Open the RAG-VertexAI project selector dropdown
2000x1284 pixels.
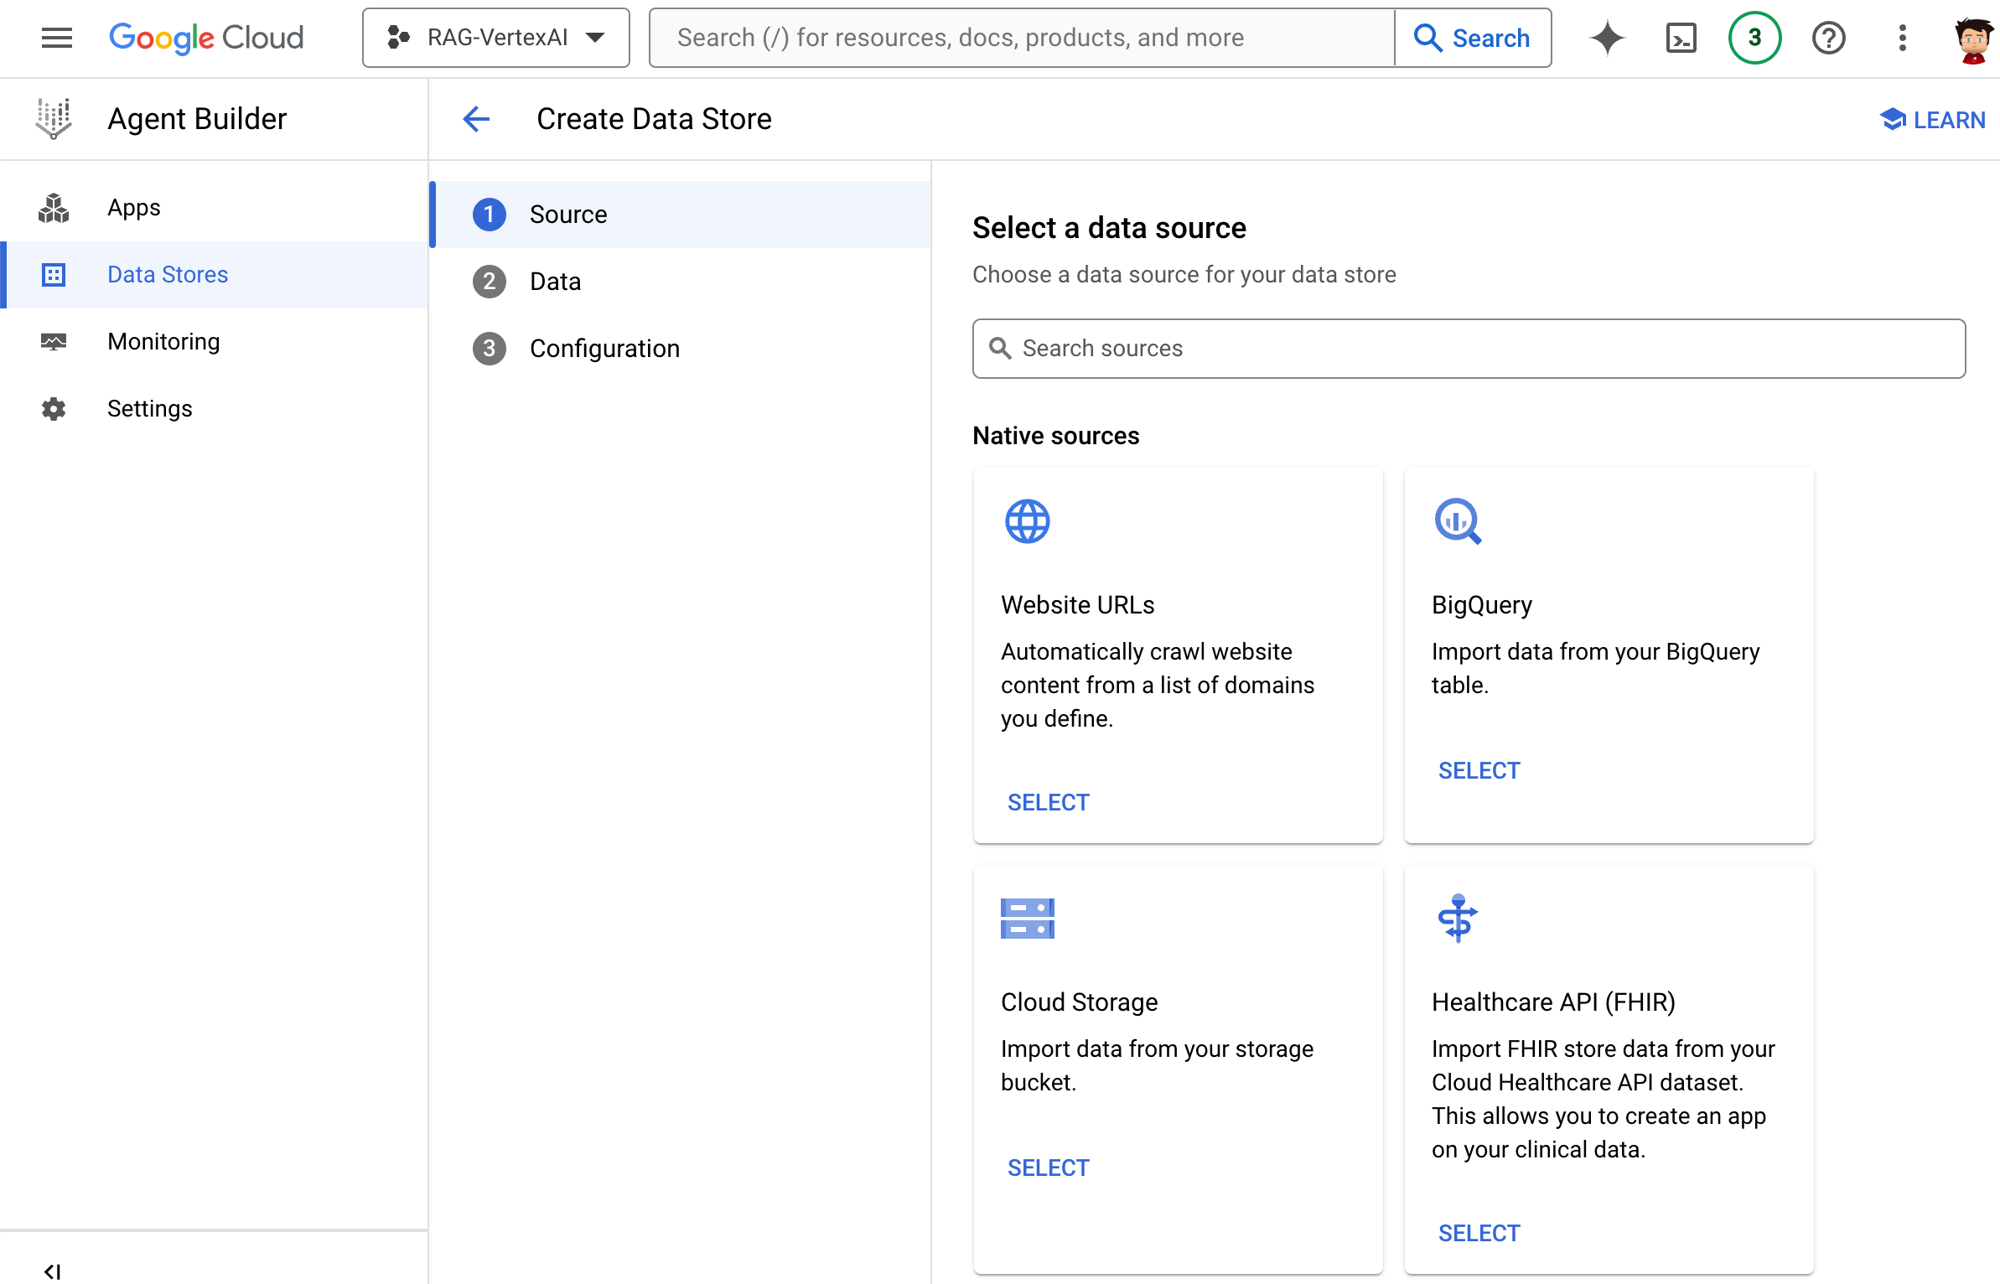(x=496, y=38)
